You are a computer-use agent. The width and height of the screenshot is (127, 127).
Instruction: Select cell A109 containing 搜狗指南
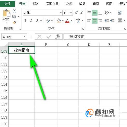(22, 50)
